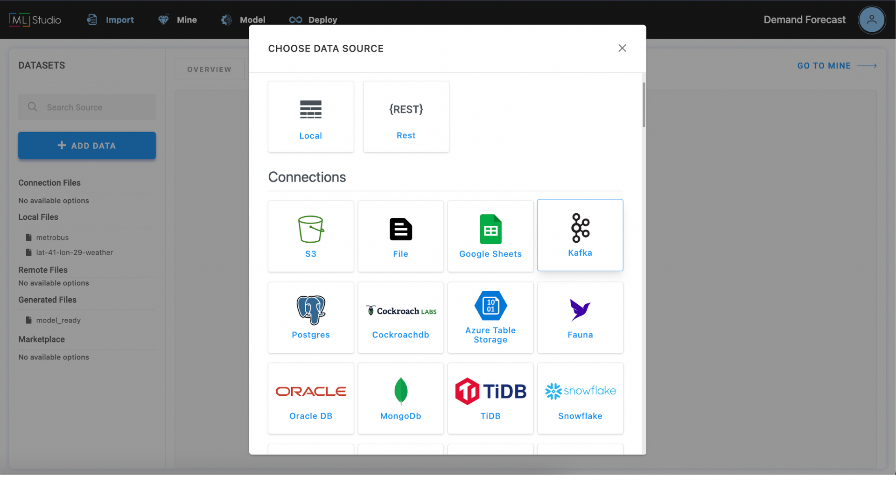Pick the Google Sheets data source

(490, 236)
